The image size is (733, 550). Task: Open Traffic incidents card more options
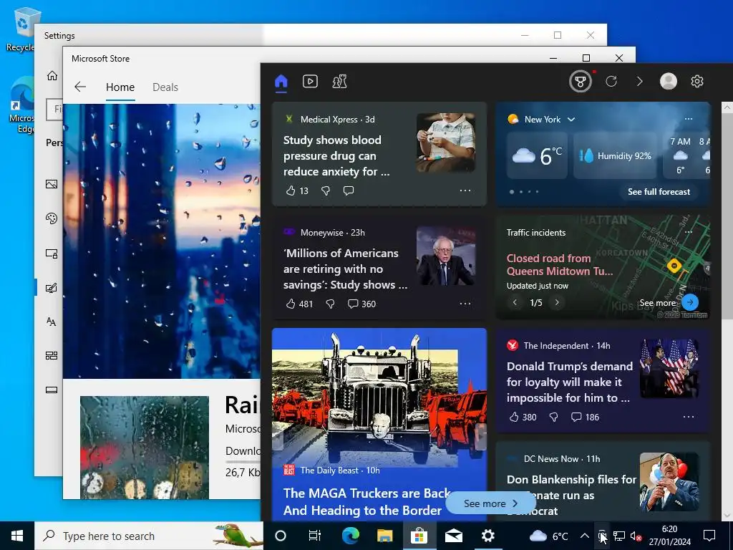click(689, 232)
